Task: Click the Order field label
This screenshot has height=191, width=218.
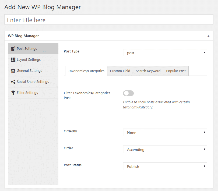Action: (x=68, y=148)
